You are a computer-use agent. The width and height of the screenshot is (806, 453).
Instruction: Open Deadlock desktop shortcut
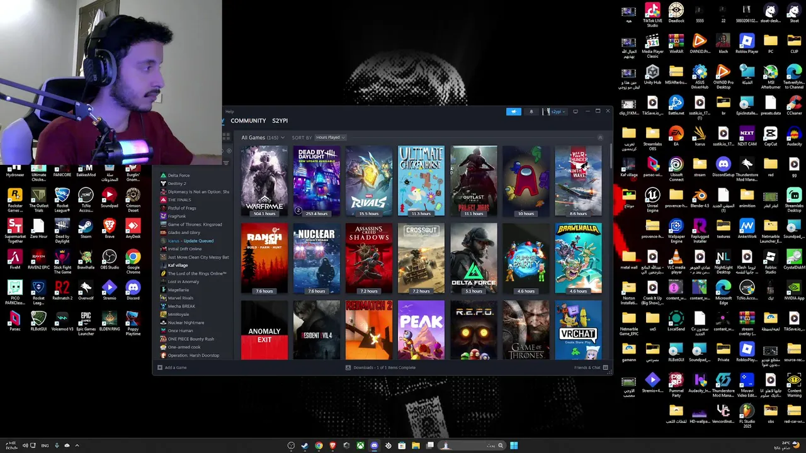(676, 13)
